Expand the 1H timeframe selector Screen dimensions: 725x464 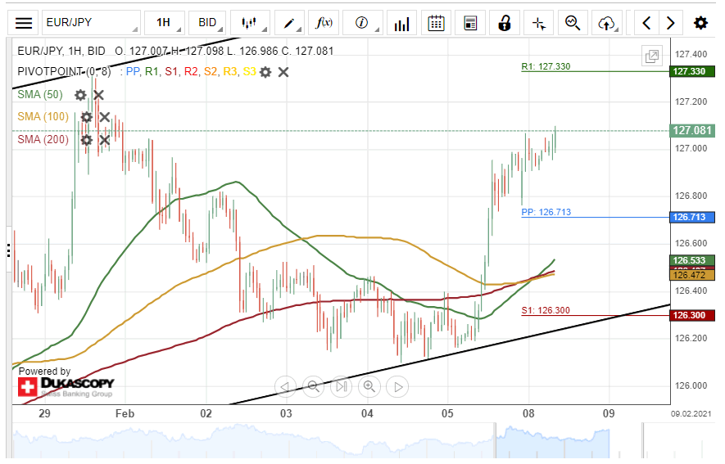[x=164, y=23]
